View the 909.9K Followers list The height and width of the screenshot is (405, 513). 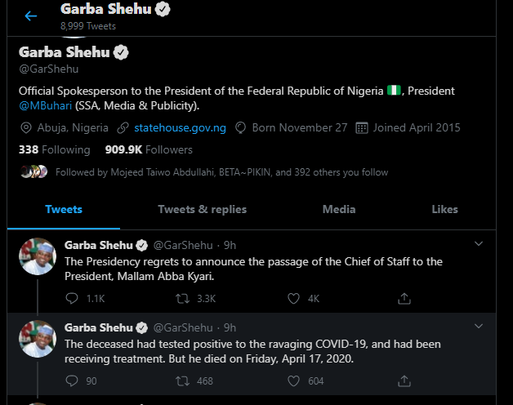coord(149,149)
